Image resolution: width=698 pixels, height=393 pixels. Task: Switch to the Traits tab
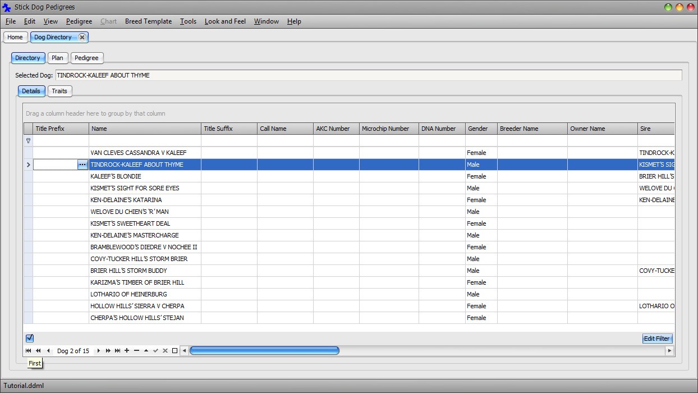point(59,91)
